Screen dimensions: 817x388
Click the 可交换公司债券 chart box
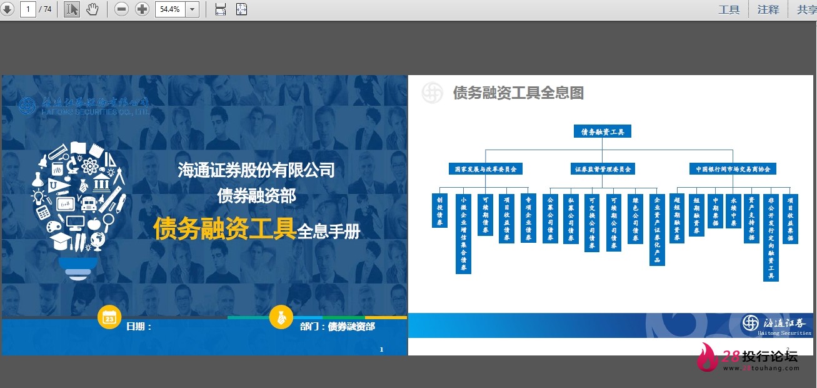click(592, 222)
